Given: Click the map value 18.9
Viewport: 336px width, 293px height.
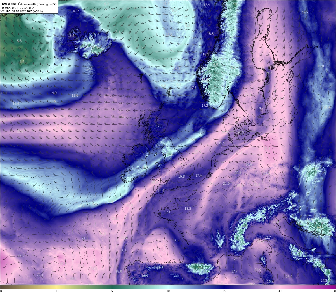Looking at the screenshot, I should click(206, 54).
